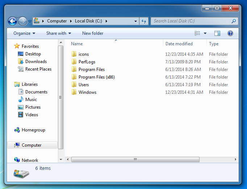Open the More view options dropdown arrow

pos(205,33)
